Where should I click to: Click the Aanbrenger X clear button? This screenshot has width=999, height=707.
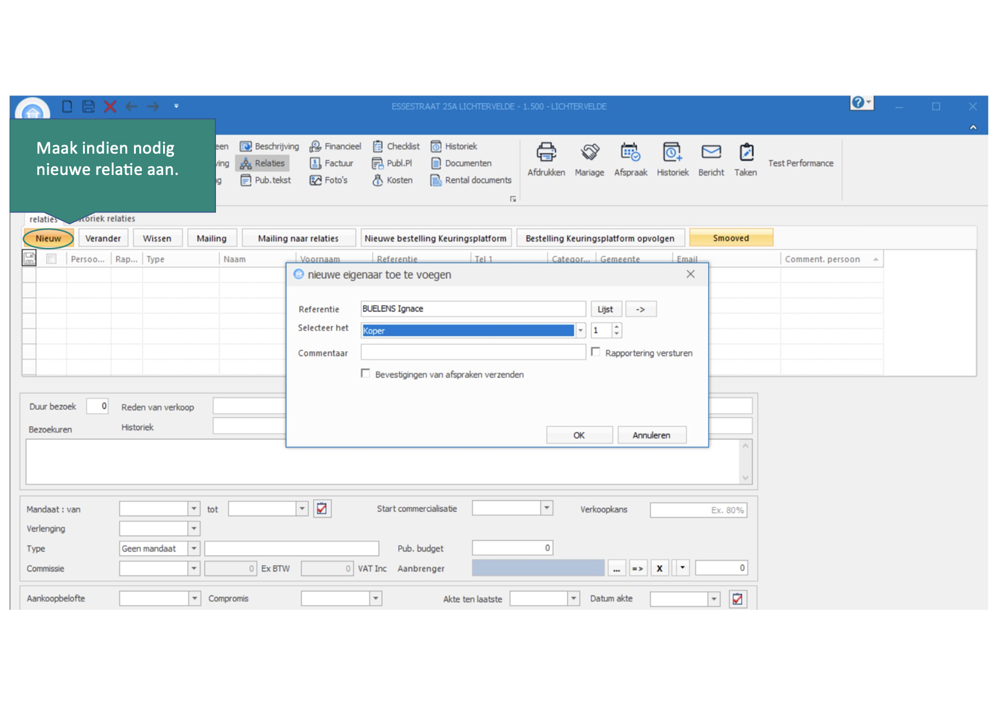(659, 568)
